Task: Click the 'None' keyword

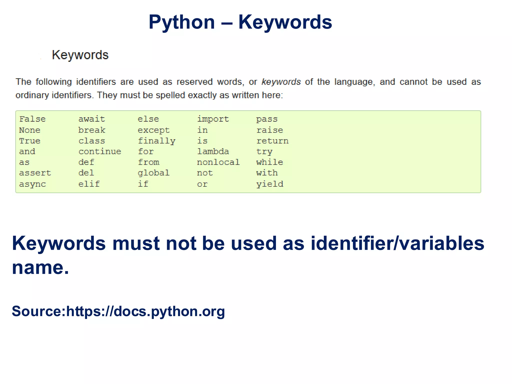Action: 30,130
